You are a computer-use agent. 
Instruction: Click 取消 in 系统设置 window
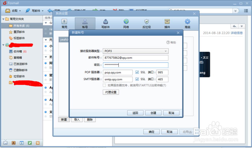[169, 132]
